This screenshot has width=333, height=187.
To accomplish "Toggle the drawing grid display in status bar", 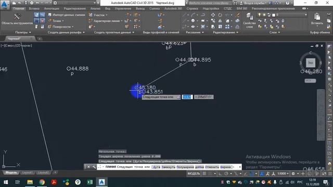I will (204, 173).
